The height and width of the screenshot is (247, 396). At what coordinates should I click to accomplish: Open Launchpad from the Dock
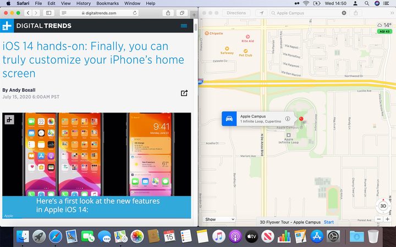coord(39,237)
